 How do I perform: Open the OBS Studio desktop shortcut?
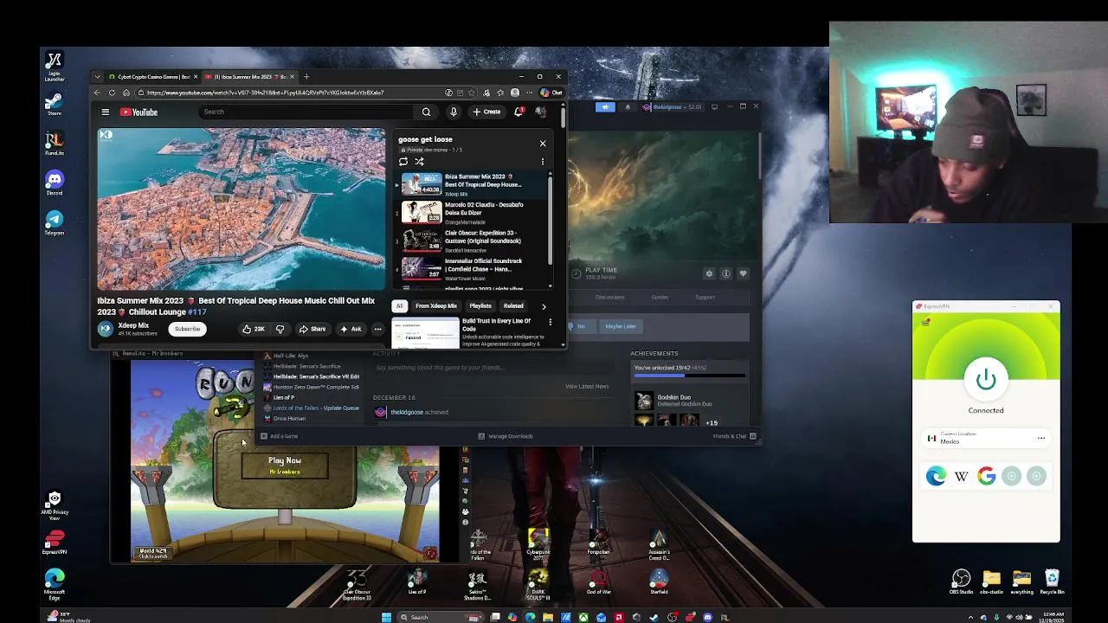point(961,581)
